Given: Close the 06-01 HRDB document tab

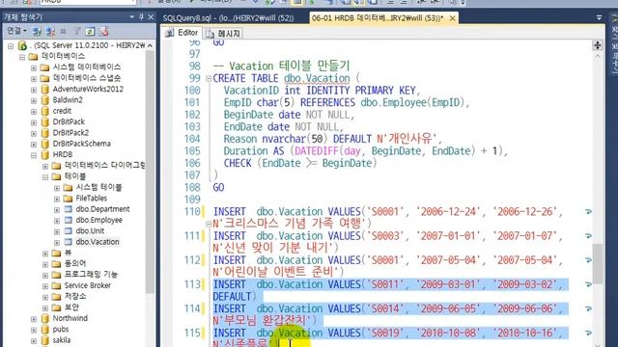Looking at the screenshot, I should [453, 18].
